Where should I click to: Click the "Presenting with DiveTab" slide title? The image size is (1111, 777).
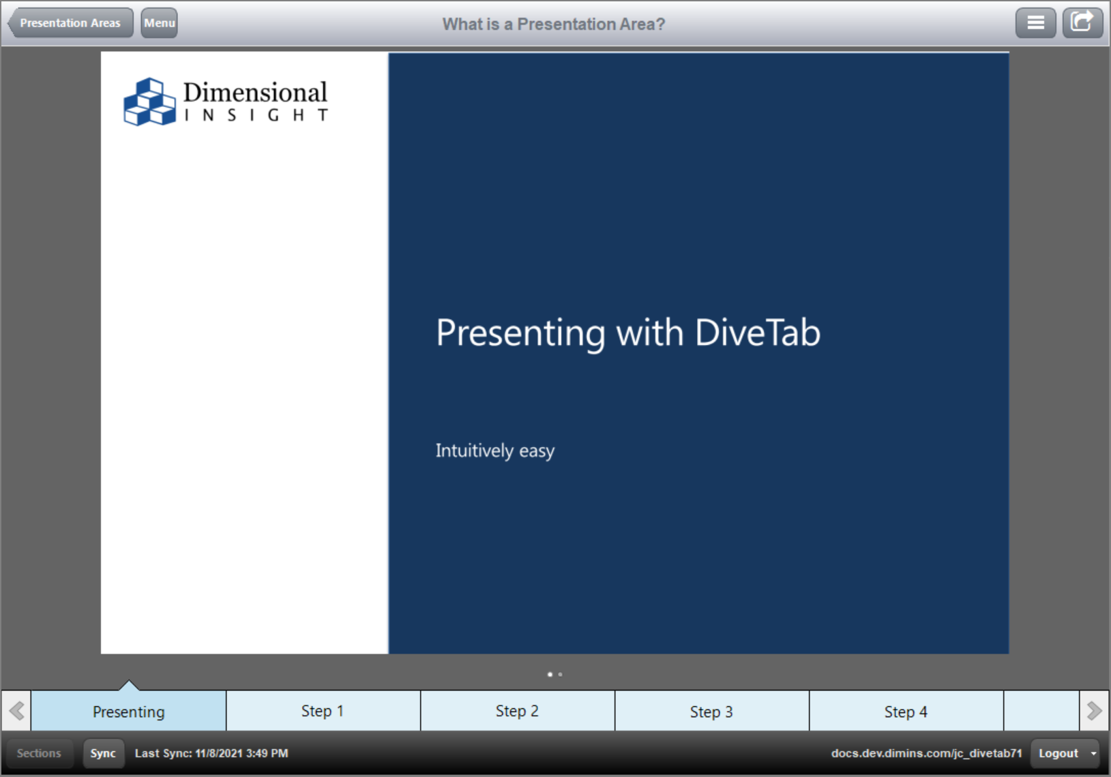[628, 333]
